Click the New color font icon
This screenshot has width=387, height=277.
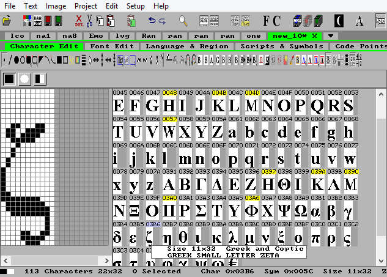27,21
